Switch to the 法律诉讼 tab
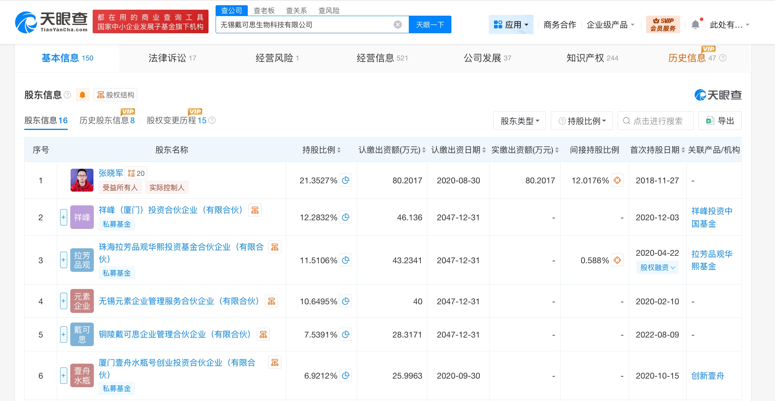This screenshot has height=401, width=775. [x=172, y=58]
